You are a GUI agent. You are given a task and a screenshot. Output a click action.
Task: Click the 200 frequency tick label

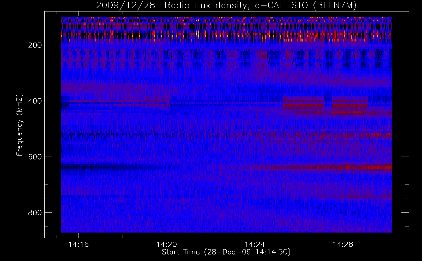[35, 45]
